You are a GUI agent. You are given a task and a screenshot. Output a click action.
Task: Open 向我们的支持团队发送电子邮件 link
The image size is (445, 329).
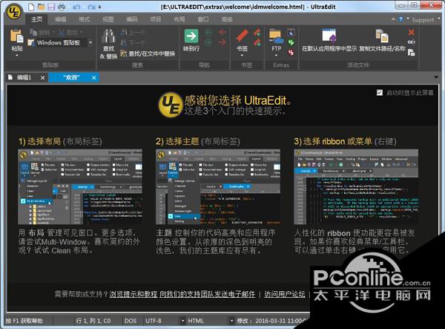point(207,294)
